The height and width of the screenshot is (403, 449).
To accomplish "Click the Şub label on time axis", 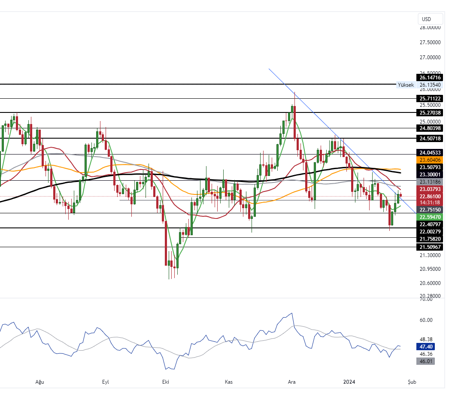I will pos(412,382).
